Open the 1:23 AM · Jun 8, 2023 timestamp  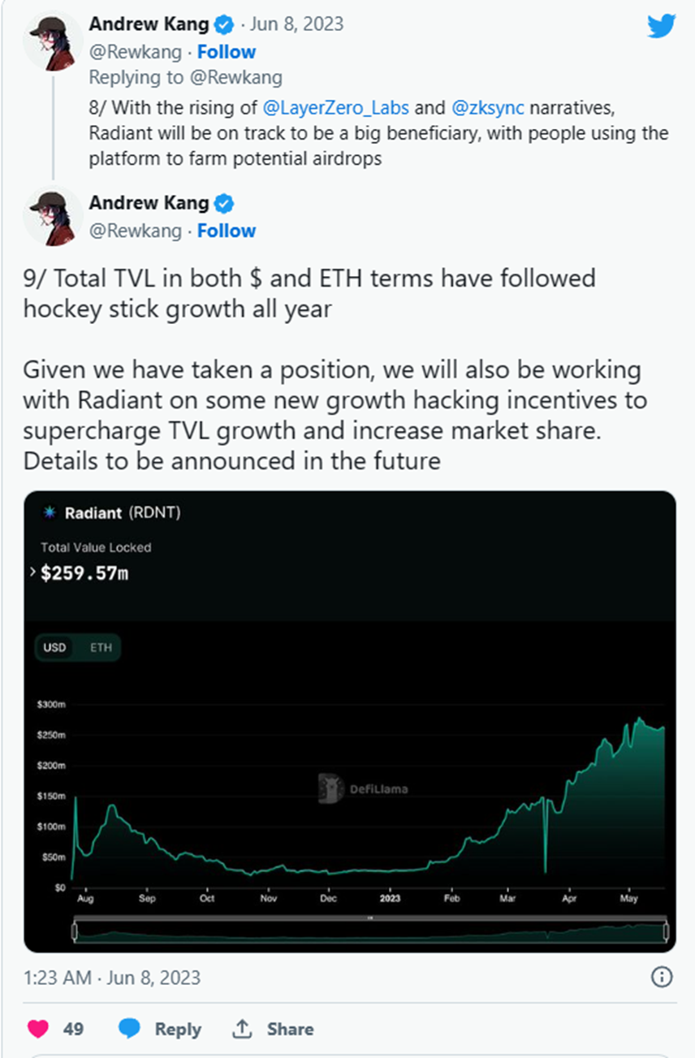pyautogui.click(x=112, y=978)
